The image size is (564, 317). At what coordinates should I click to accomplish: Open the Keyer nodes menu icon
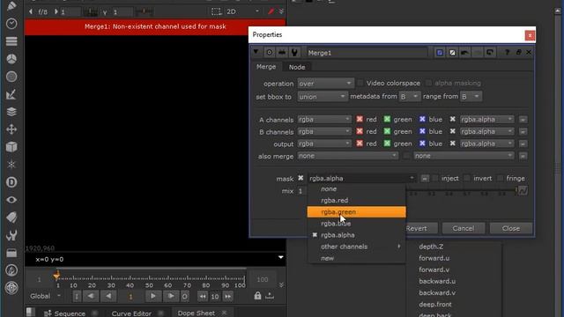[x=11, y=94]
